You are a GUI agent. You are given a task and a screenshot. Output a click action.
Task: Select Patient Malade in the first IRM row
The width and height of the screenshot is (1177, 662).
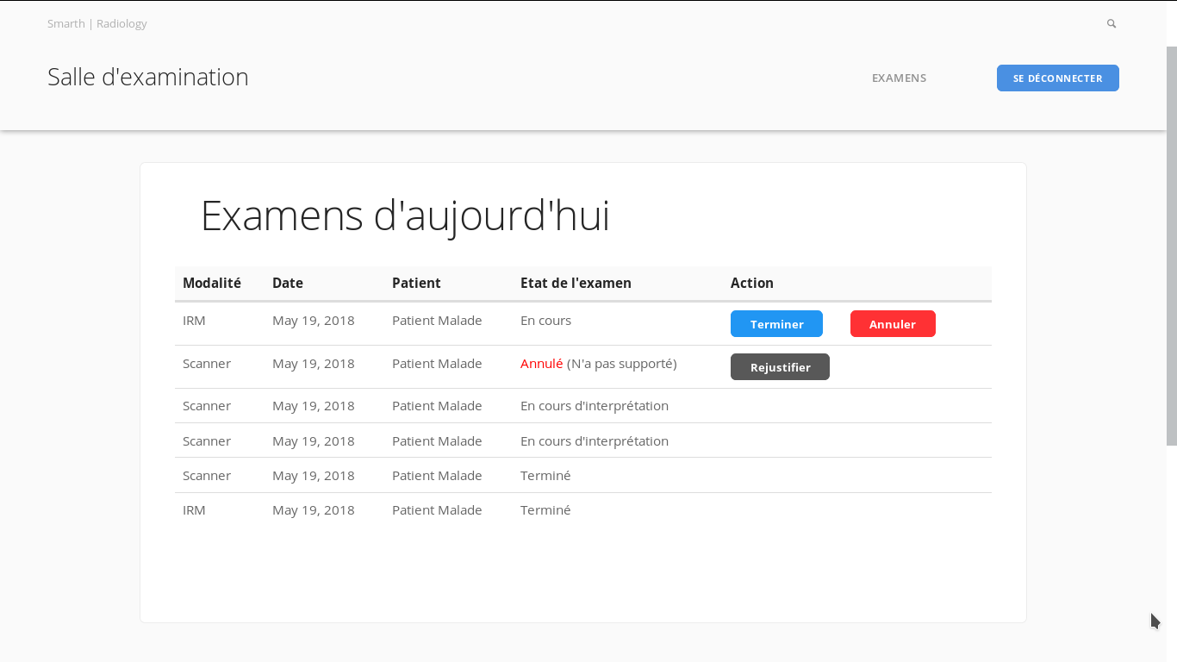pyautogui.click(x=437, y=321)
